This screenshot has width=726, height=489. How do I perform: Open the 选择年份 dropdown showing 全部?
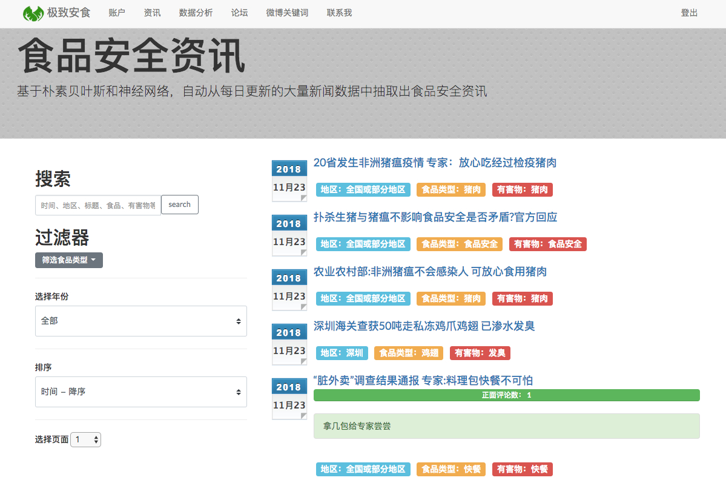(x=140, y=321)
